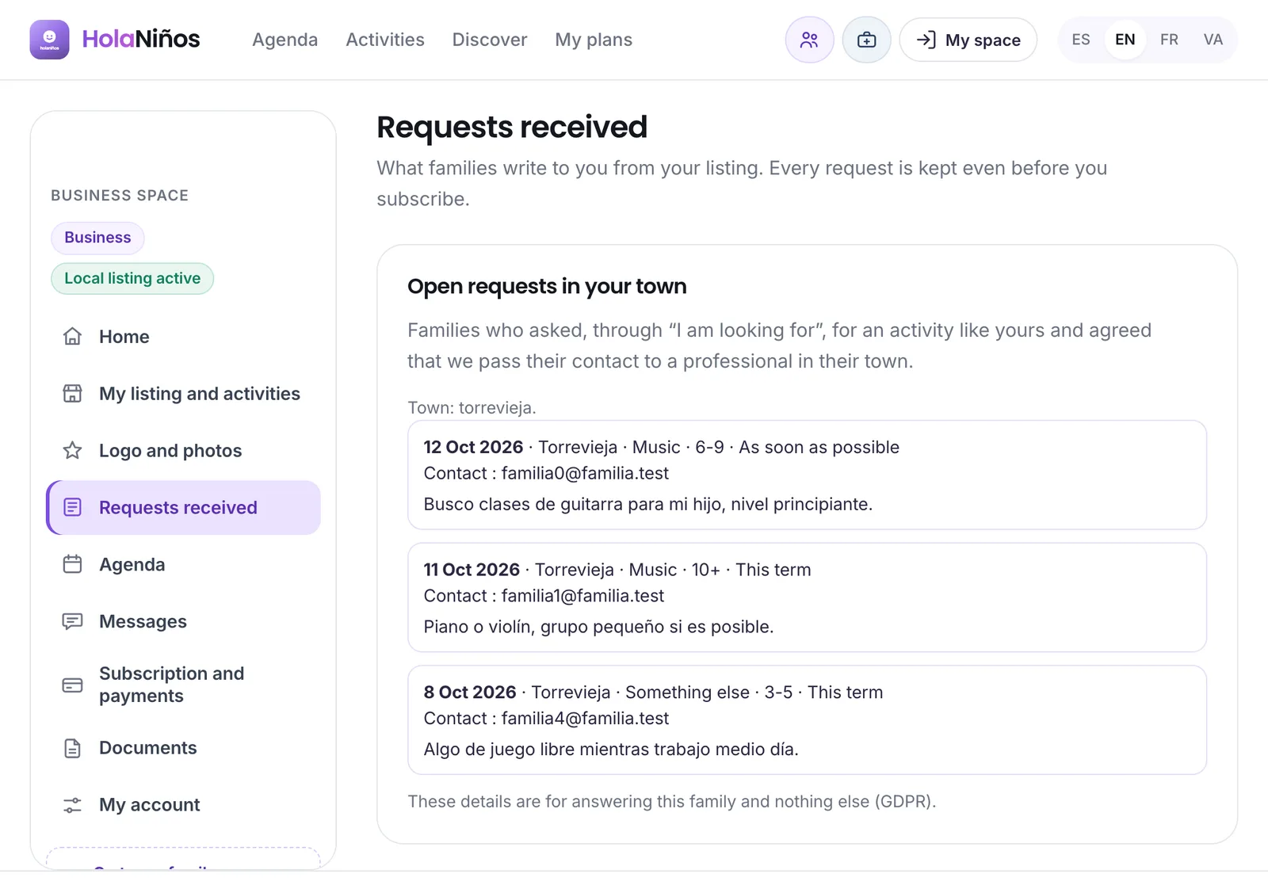Click contact familia1@familia.test
1268x889 pixels.
click(582, 596)
